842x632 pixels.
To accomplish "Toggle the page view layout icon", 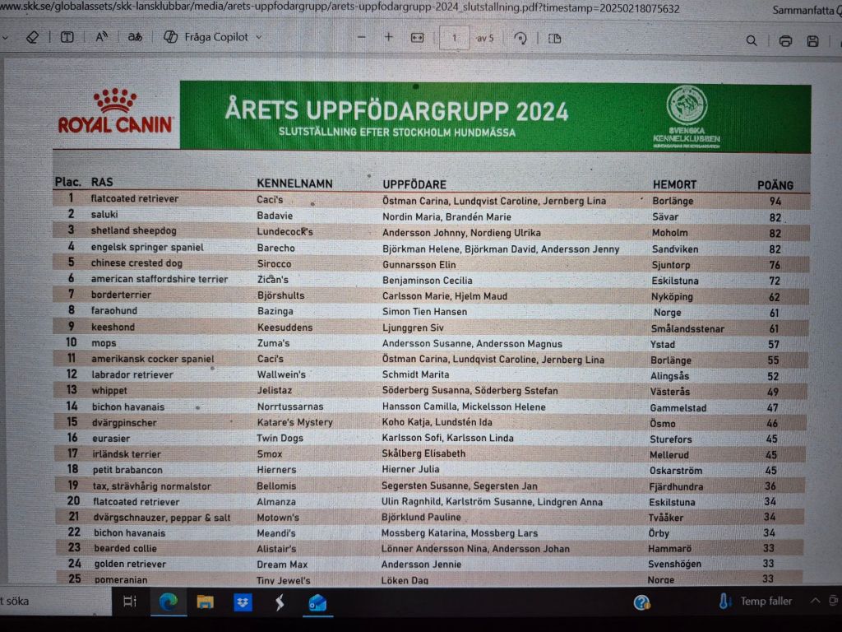I will click(555, 39).
